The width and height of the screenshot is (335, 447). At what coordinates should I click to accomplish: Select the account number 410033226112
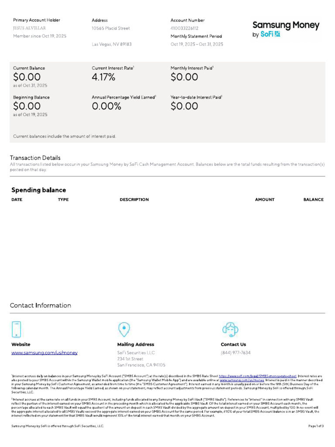click(185, 28)
